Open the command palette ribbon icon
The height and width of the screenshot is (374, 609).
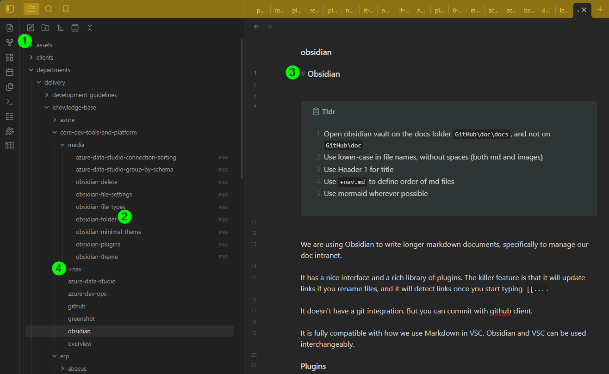pos(10,102)
